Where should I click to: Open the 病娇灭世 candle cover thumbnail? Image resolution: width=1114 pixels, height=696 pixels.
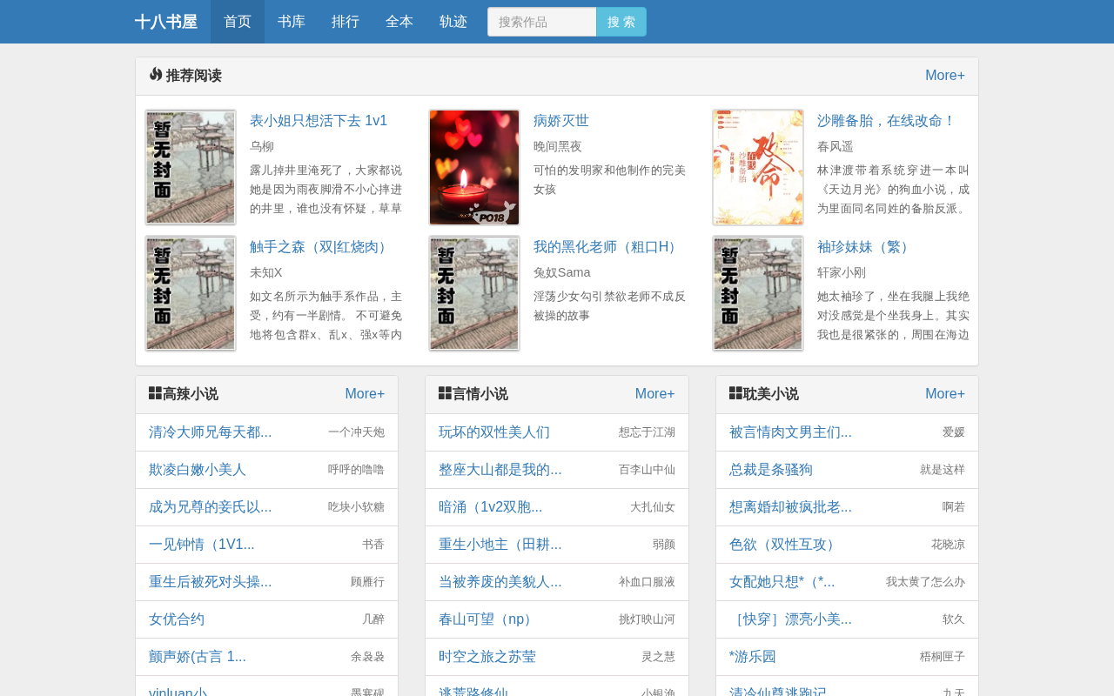coord(474,167)
